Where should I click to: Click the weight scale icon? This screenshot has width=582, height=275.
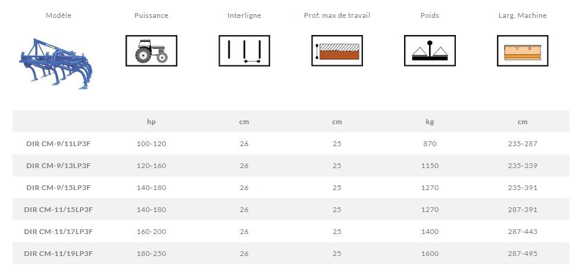click(x=430, y=50)
